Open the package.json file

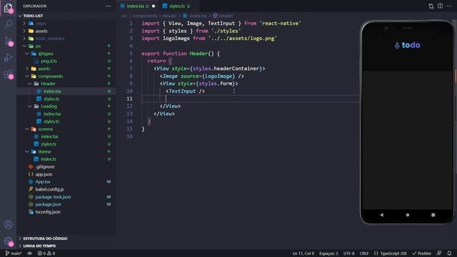click(48, 205)
